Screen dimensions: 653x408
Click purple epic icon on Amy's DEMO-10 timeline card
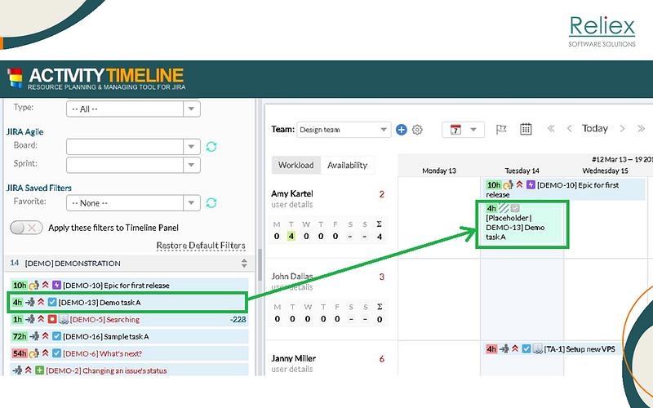pos(531,184)
